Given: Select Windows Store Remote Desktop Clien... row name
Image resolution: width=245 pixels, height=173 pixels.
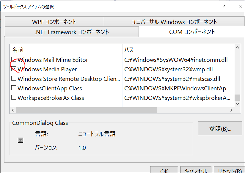Looking at the screenshot, I should (69, 79).
